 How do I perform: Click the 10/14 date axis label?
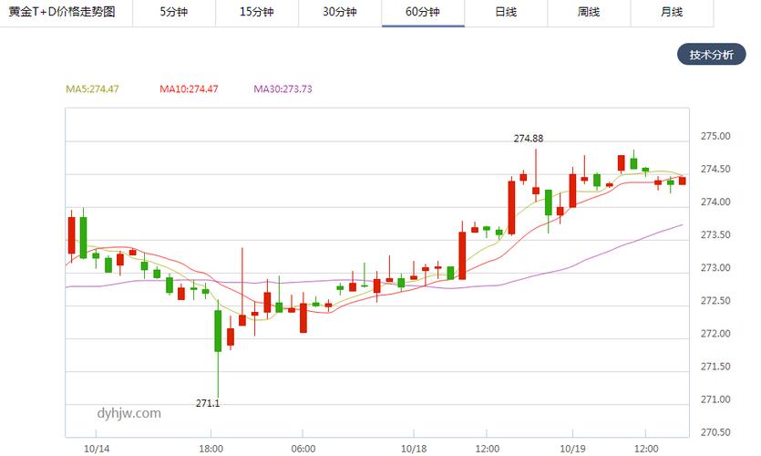coord(96,449)
